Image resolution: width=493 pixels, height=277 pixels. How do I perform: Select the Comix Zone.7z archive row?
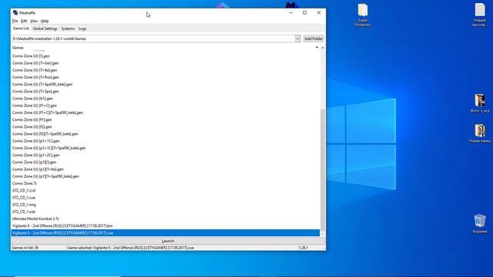point(166,183)
